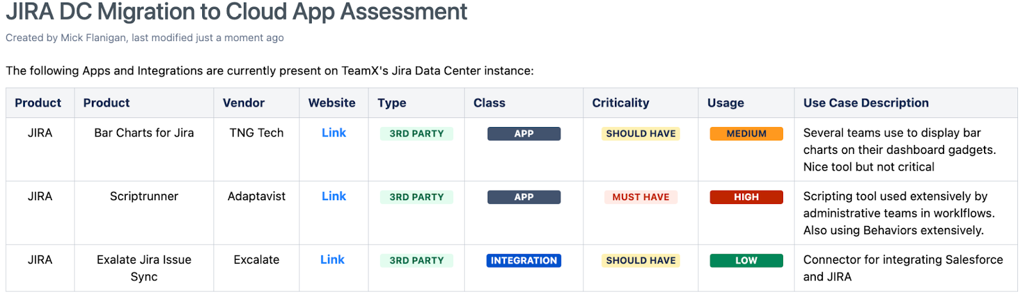Select the Vendor column header
Viewport: 1027px width, 299px height.
[x=244, y=103]
